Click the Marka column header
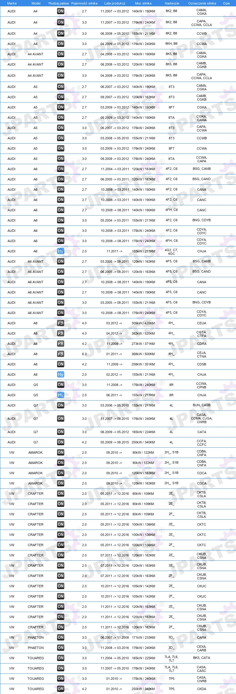This screenshot has width=236, height=694. (x=12, y=3)
